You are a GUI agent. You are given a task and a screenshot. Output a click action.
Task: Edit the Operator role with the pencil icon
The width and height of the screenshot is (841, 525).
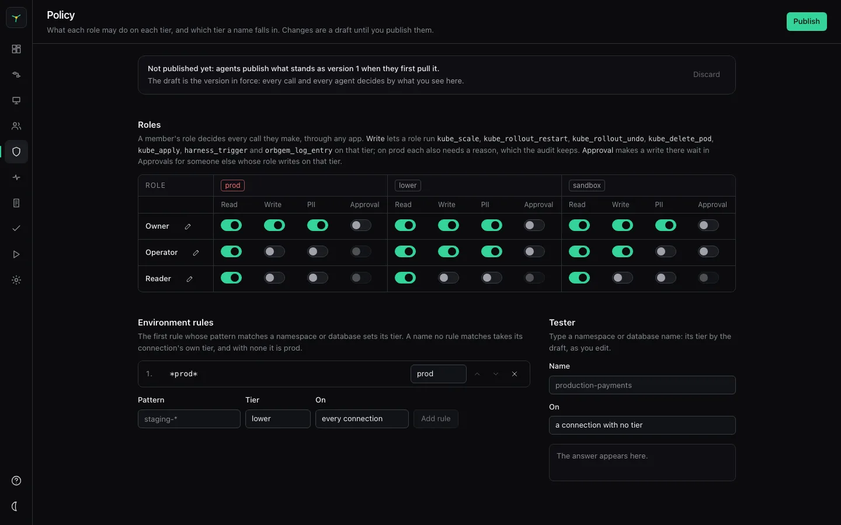point(196,253)
